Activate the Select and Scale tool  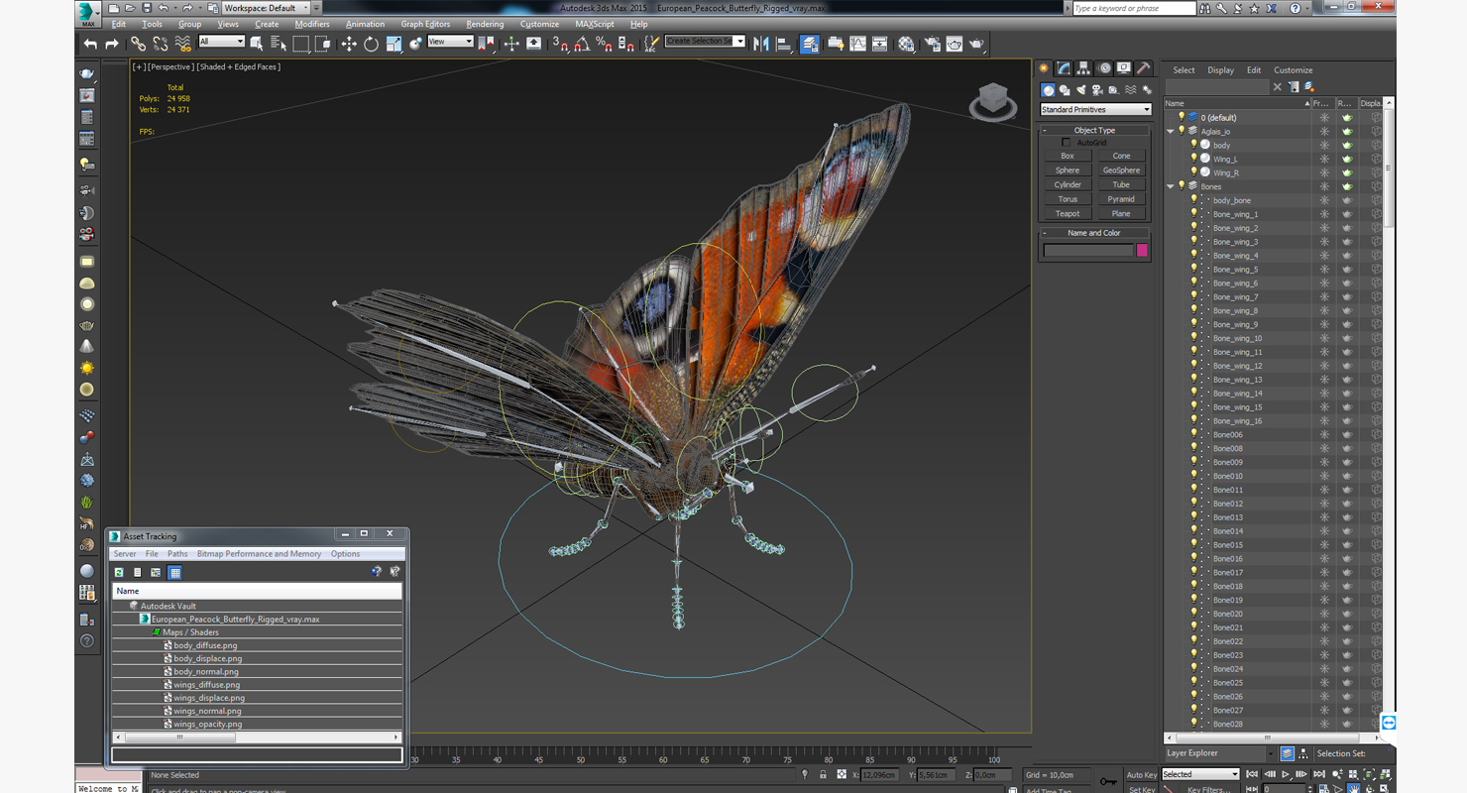[394, 44]
